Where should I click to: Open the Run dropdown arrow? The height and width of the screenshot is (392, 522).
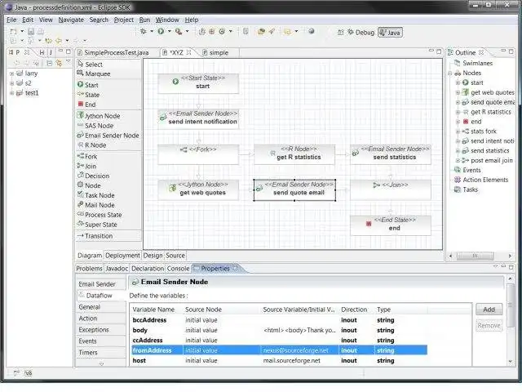pos(170,31)
